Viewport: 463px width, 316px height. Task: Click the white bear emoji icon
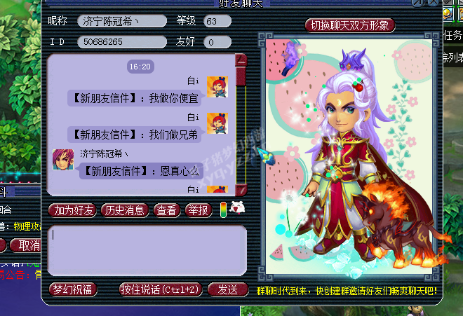tap(237, 207)
